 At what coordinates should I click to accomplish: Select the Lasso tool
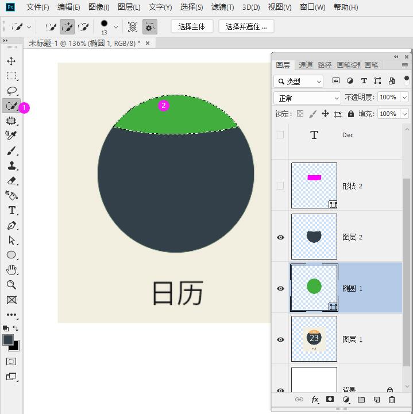pos(11,91)
